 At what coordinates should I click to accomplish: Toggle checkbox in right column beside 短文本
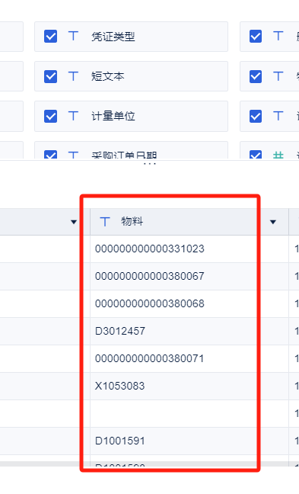(256, 76)
